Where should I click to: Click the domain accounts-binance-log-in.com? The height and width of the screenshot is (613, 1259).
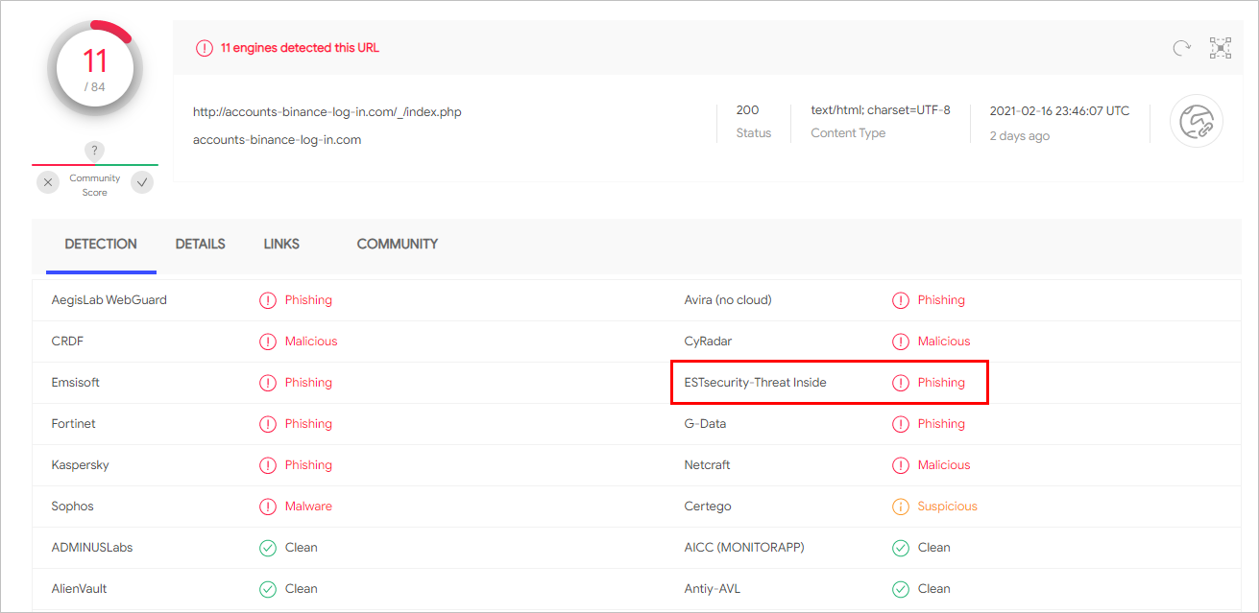pos(277,140)
